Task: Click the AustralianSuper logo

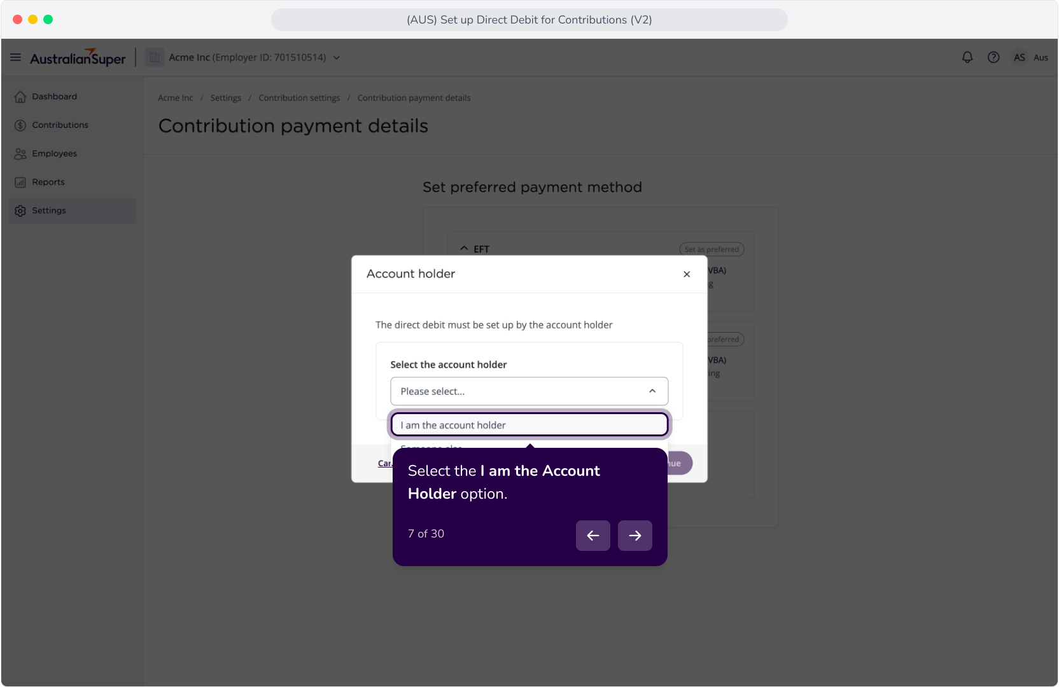Action: tap(78, 58)
